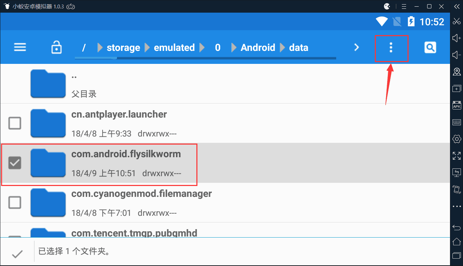Click the breadcrumb right chevron arrow

[x=357, y=47]
